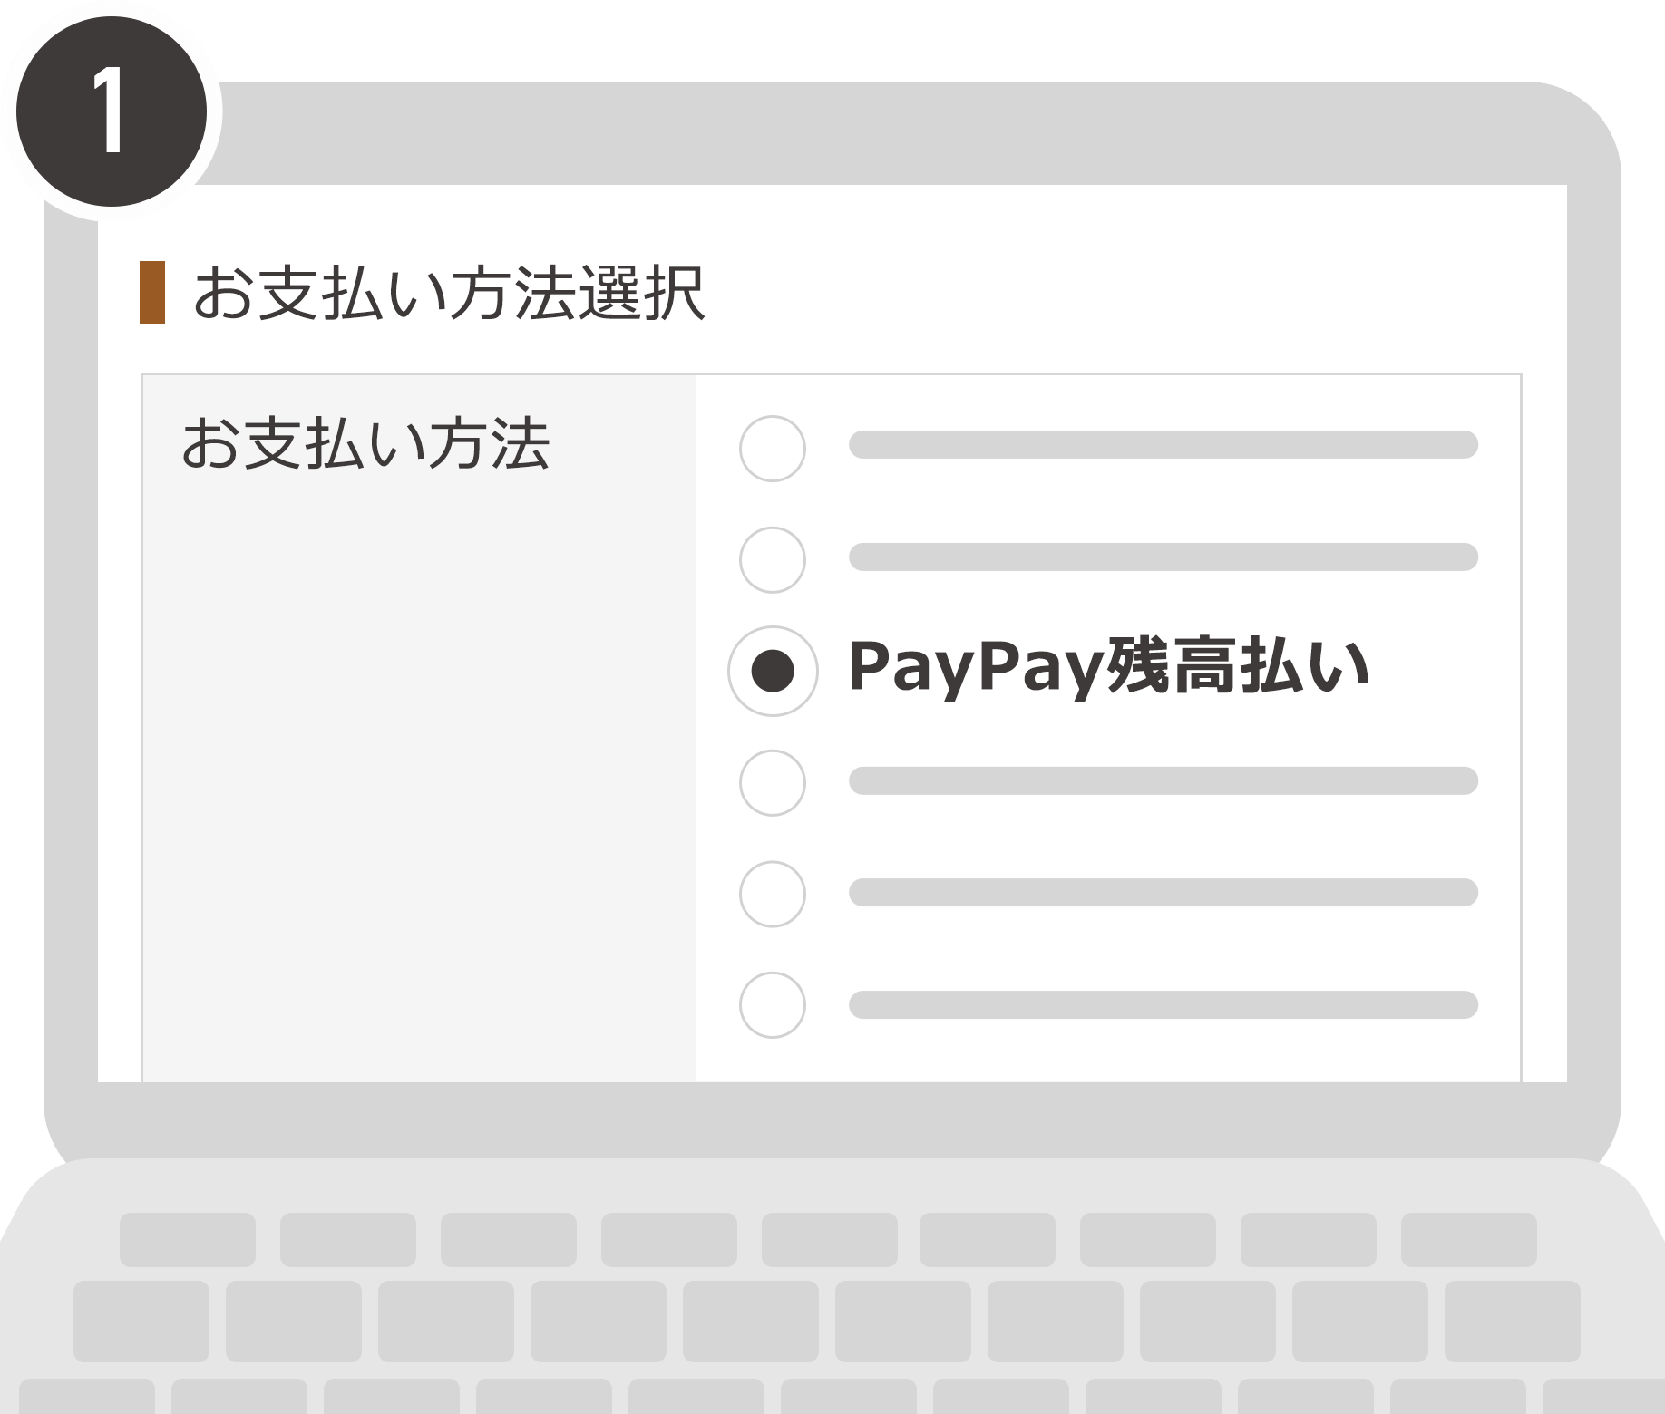Click the step number 1 badge
1665x1414 pixels.
112,111
